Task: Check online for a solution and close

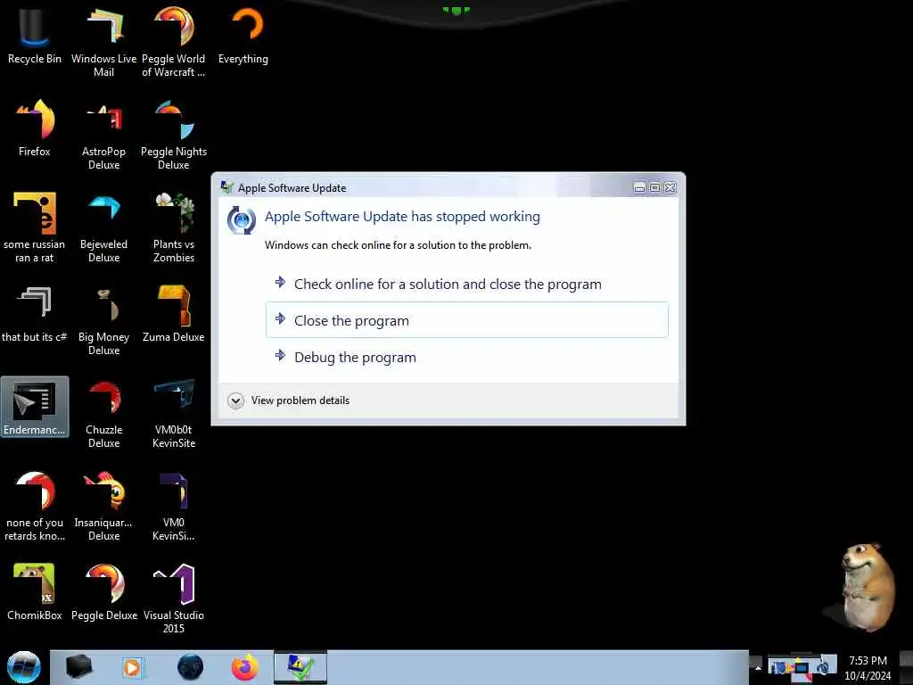Action: coord(467,285)
